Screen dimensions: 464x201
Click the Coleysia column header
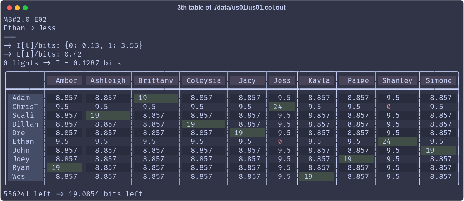pyautogui.click(x=204, y=81)
